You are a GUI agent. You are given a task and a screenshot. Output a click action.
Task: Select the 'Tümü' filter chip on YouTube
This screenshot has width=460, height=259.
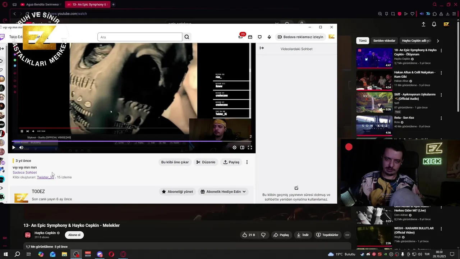click(363, 41)
